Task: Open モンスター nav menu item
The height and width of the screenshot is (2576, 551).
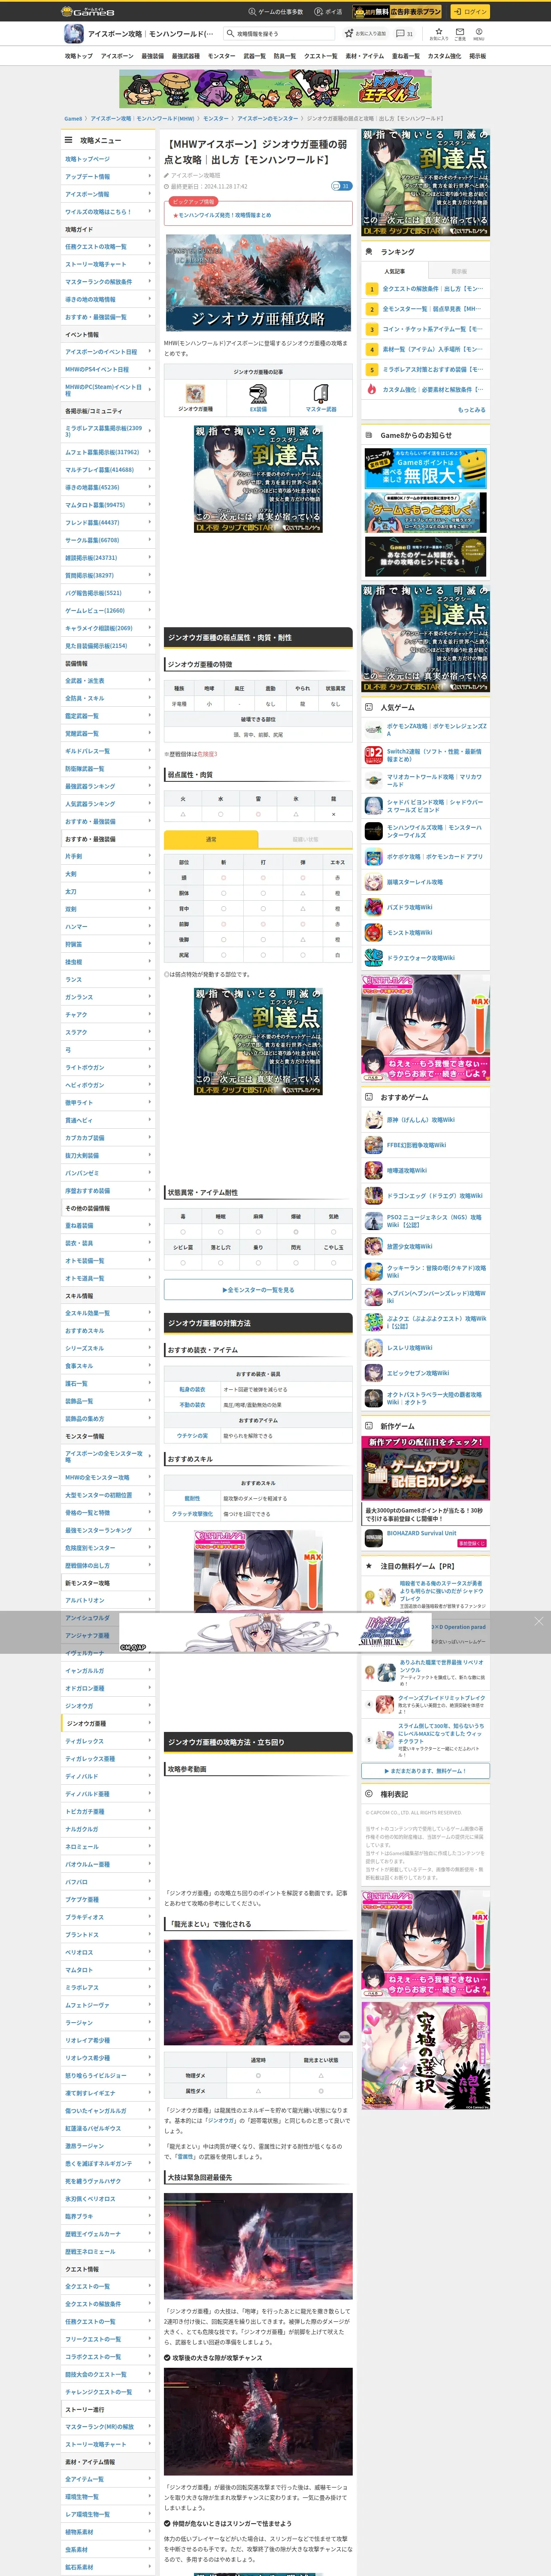Action: (x=221, y=56)
